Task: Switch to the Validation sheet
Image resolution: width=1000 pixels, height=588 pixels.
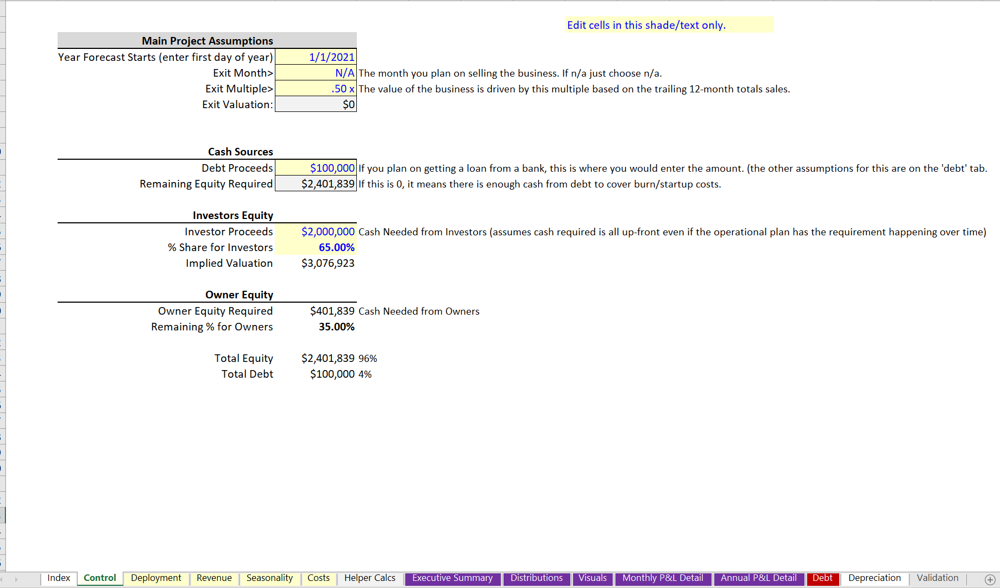Action: pos(937,578)
